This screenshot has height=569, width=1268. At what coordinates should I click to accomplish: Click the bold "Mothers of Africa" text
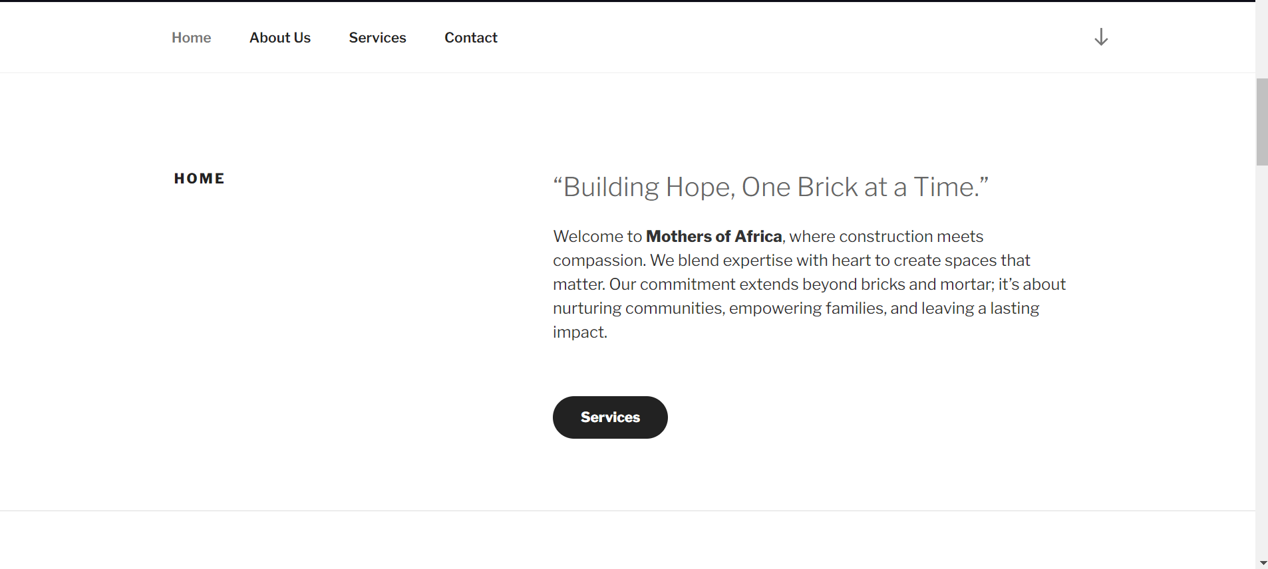click(x=714, y=237)
